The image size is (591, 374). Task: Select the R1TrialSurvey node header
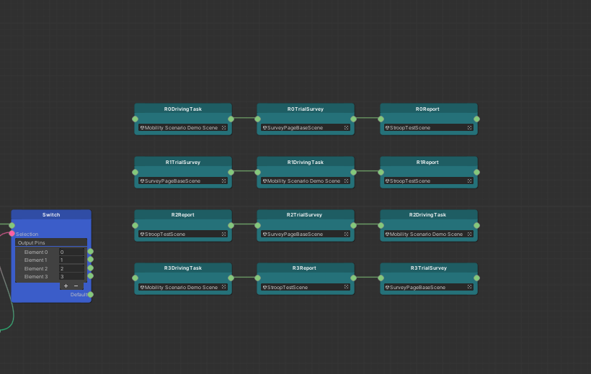[183, 162]
